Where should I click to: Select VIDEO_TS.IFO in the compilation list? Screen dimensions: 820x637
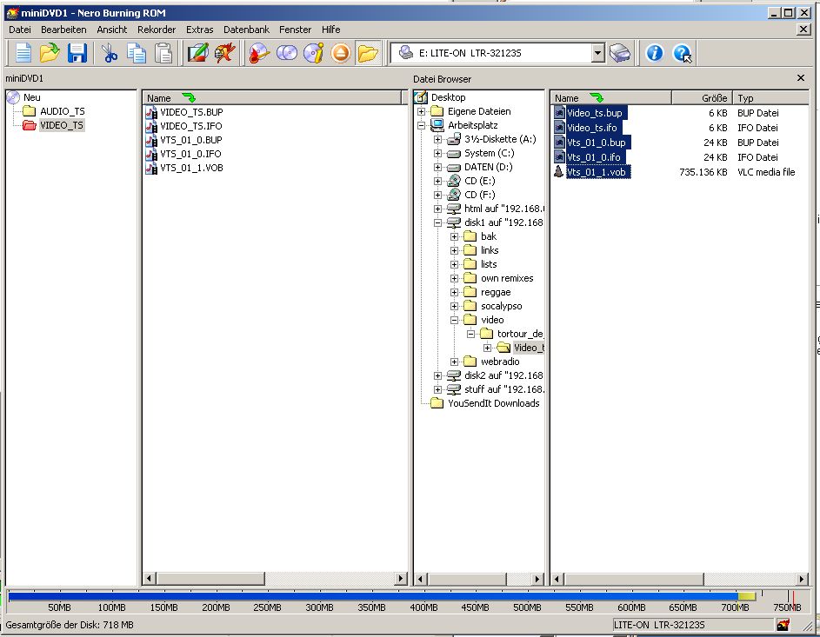(x=191, y=126)
